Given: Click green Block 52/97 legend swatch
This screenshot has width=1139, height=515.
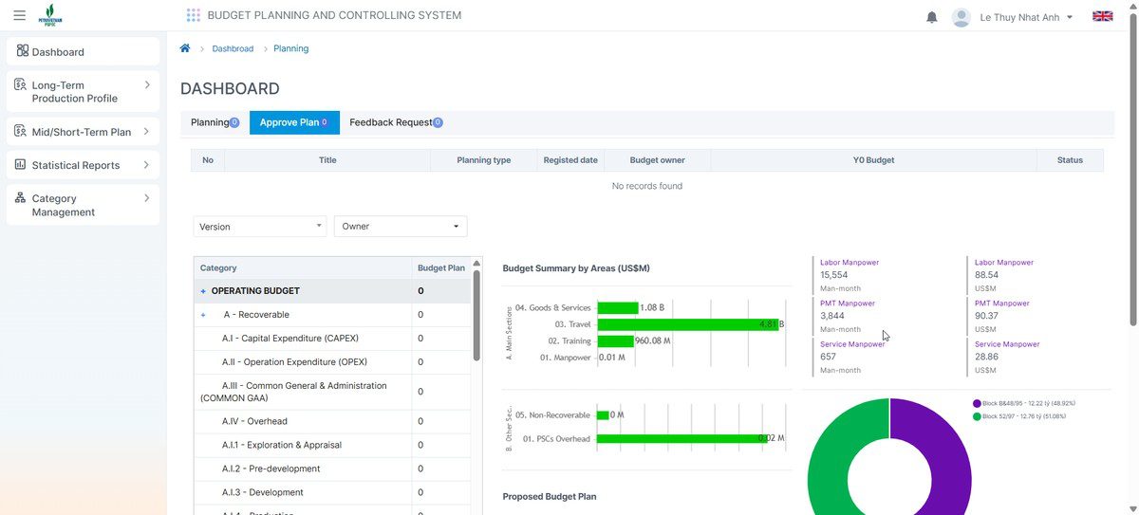Looking at the screenshot, I should [977, 416].
